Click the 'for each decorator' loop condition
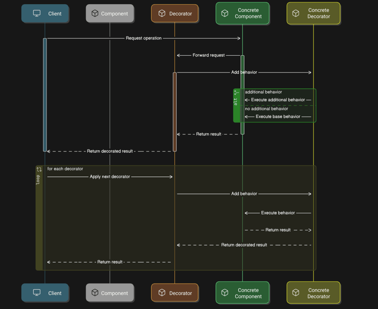Screen dimensions: 378x309 (x=65, y=169)
